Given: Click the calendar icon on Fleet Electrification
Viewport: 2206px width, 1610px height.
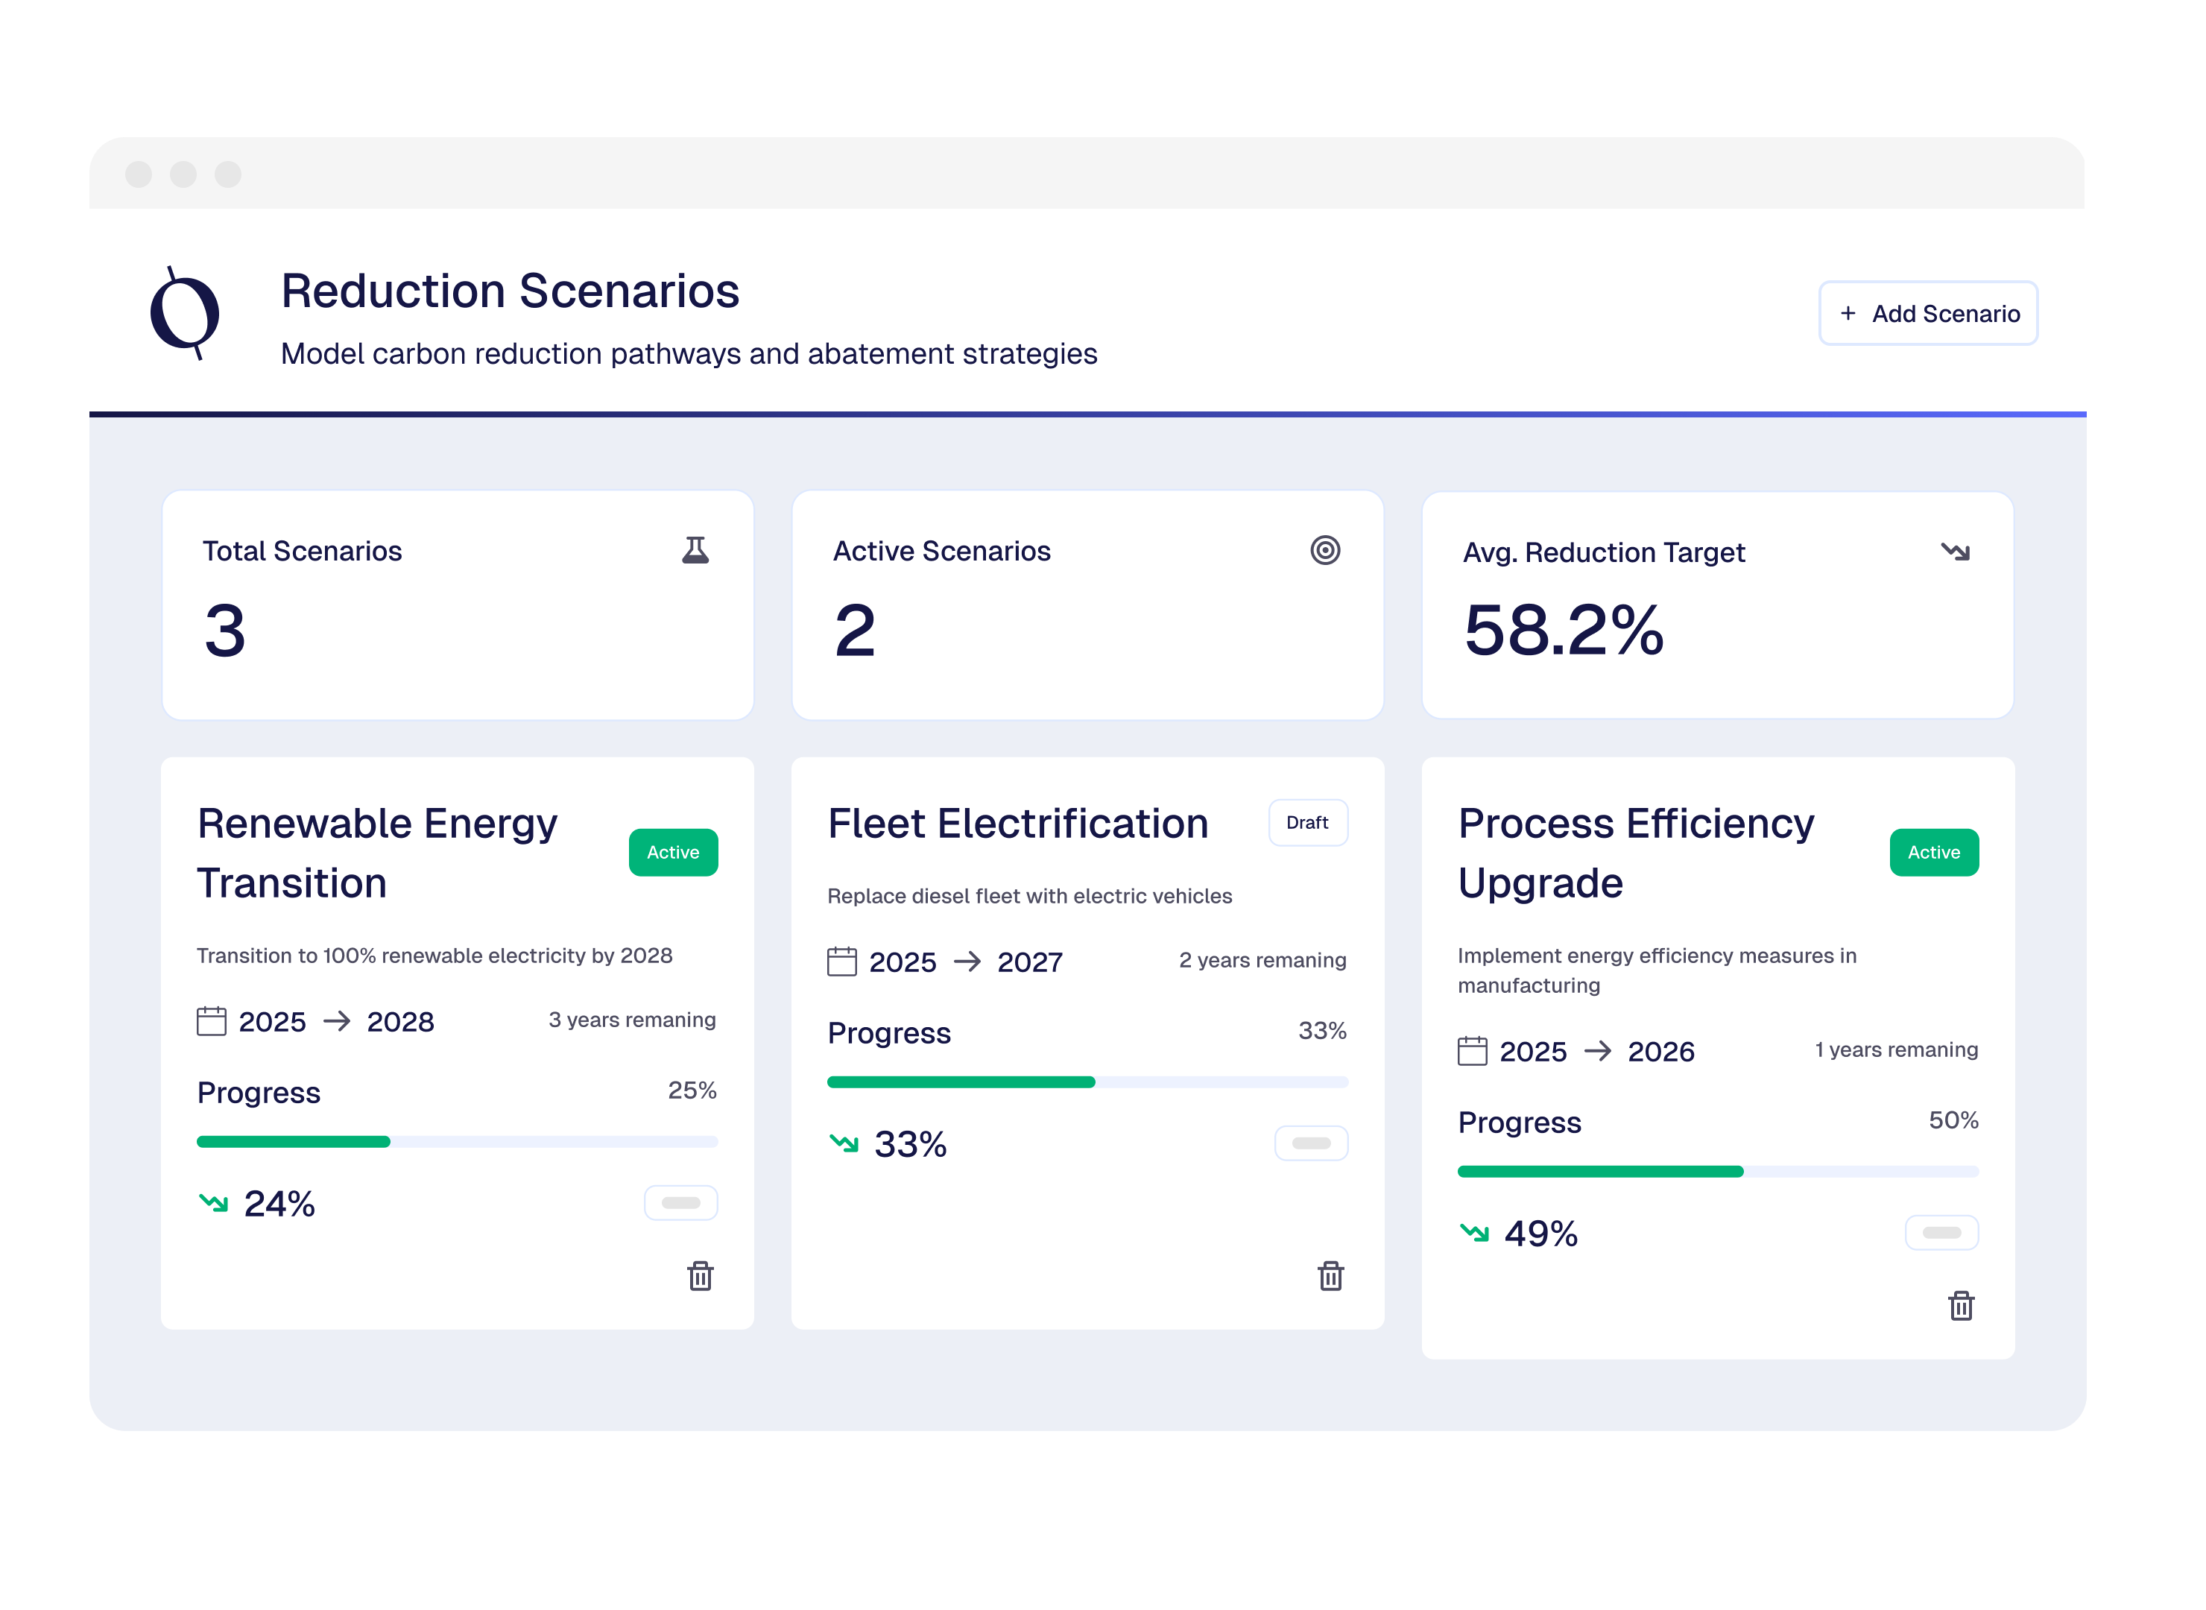Looking at the screenshot, I should click(x=842, y=962).
